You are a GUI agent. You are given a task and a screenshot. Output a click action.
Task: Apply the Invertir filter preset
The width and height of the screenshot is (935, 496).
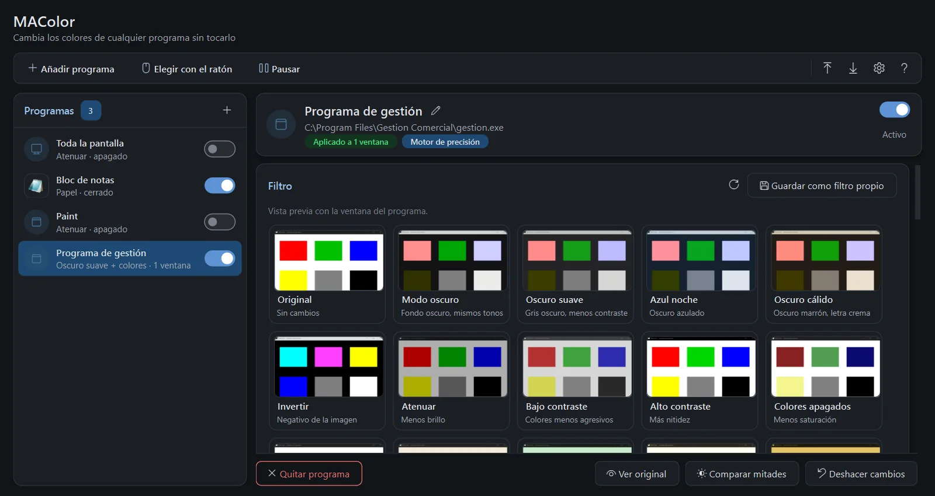coord(327,381)
